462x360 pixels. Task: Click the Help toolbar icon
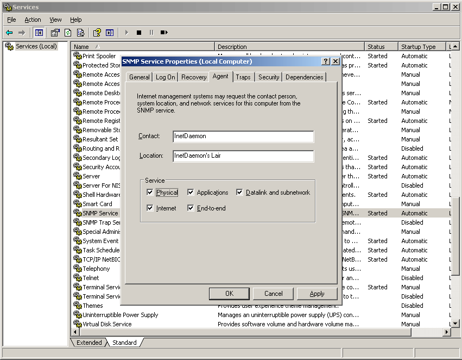tap(97, 33)
